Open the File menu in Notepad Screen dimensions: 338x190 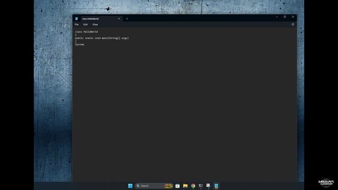pos(77,25)
